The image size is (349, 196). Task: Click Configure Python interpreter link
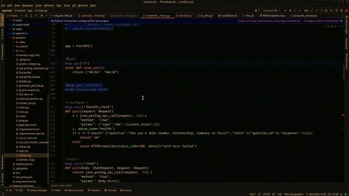pos(321,21)
